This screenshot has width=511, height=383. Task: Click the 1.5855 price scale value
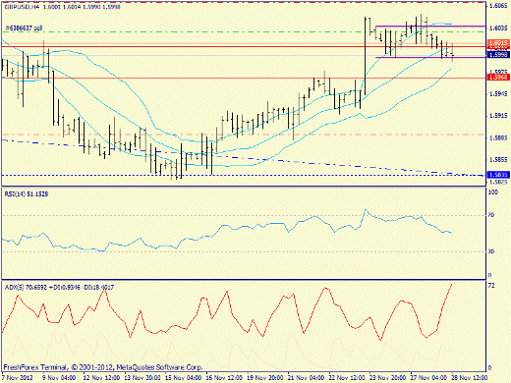click(x=498, y=160)
